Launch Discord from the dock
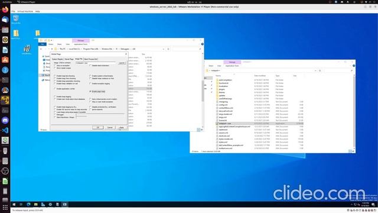Screen dimensions: 378x213 click(5, 120)
